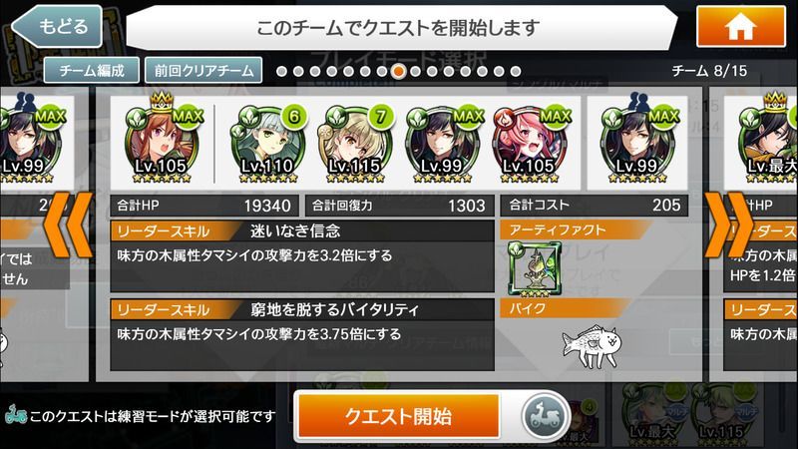Screen dimensions: 798x449
Task: Go to the home screen via house icon
Action: tap(740, 27)
